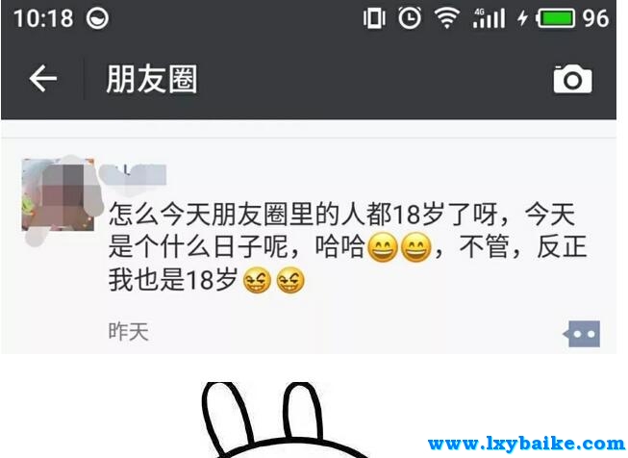
Task: Click the 朋友圈 title text
Action: pyautogui.click(x=152, y=79)
